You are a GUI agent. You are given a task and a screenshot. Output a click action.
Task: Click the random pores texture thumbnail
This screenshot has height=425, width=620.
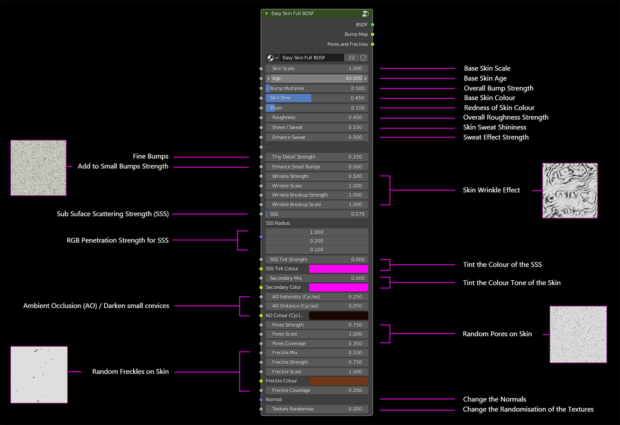coord(578,334)
